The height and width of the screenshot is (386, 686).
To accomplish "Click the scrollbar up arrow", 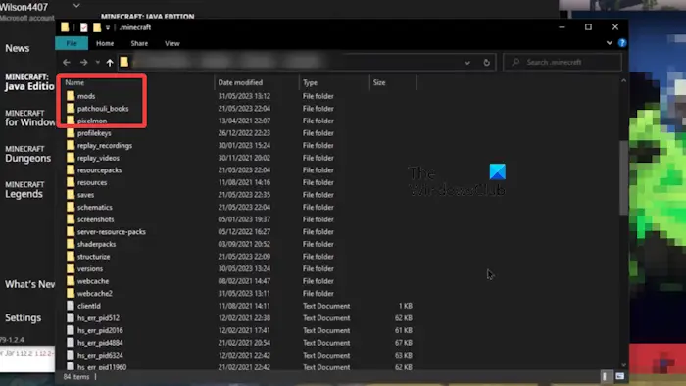I will point(623,81).
